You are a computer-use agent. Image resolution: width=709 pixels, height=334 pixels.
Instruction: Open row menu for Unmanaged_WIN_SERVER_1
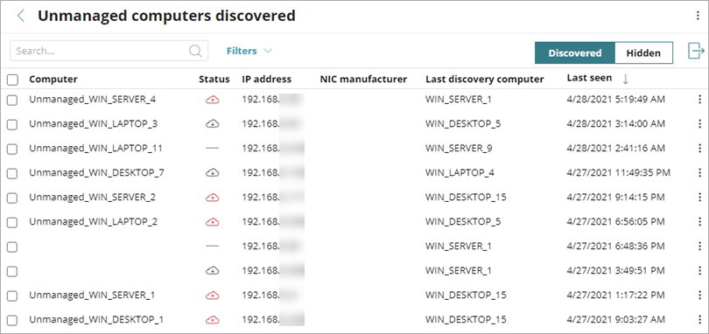(x=700, y=296)
